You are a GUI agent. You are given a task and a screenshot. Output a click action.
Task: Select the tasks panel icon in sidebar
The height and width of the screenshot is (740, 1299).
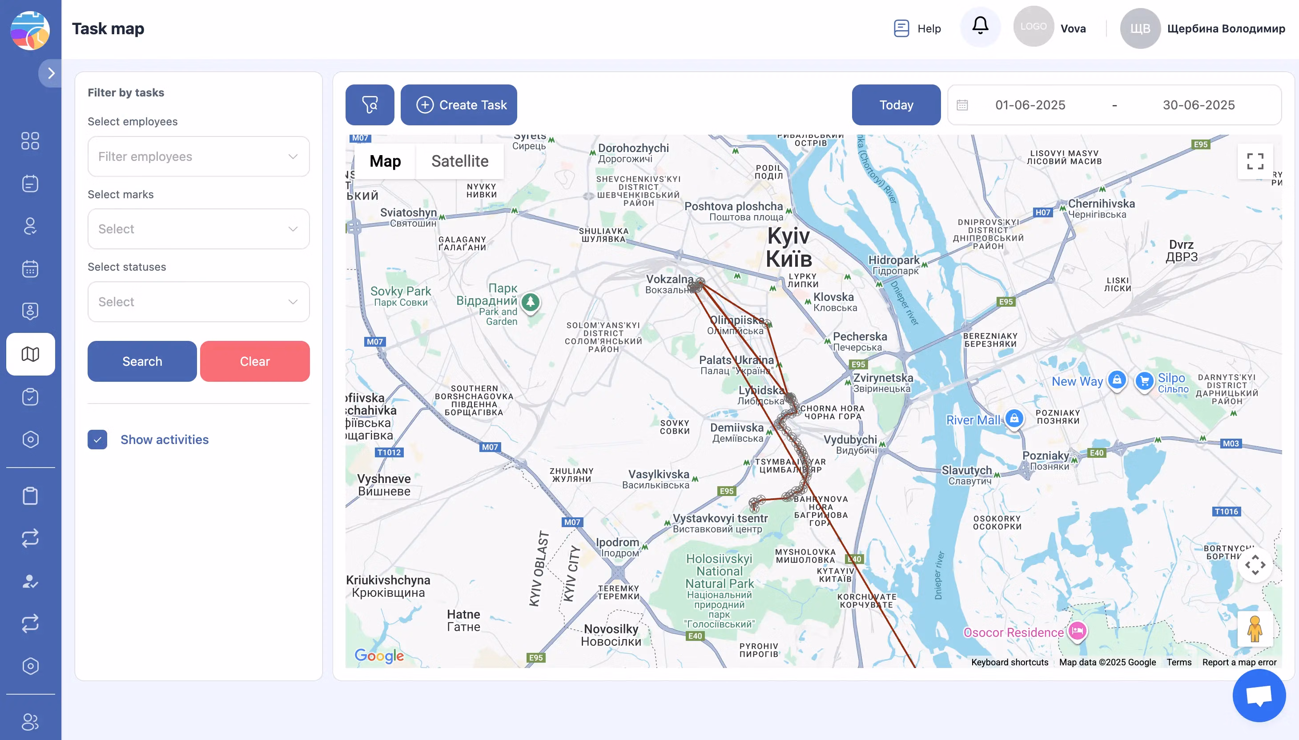click(31, 184)
